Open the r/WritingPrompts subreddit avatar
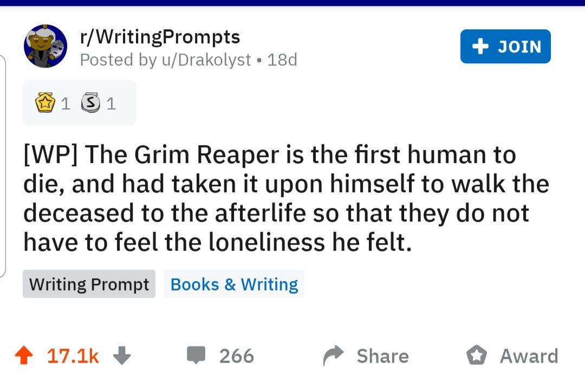This screenshot has width=585, height=380. pos(45,46)
